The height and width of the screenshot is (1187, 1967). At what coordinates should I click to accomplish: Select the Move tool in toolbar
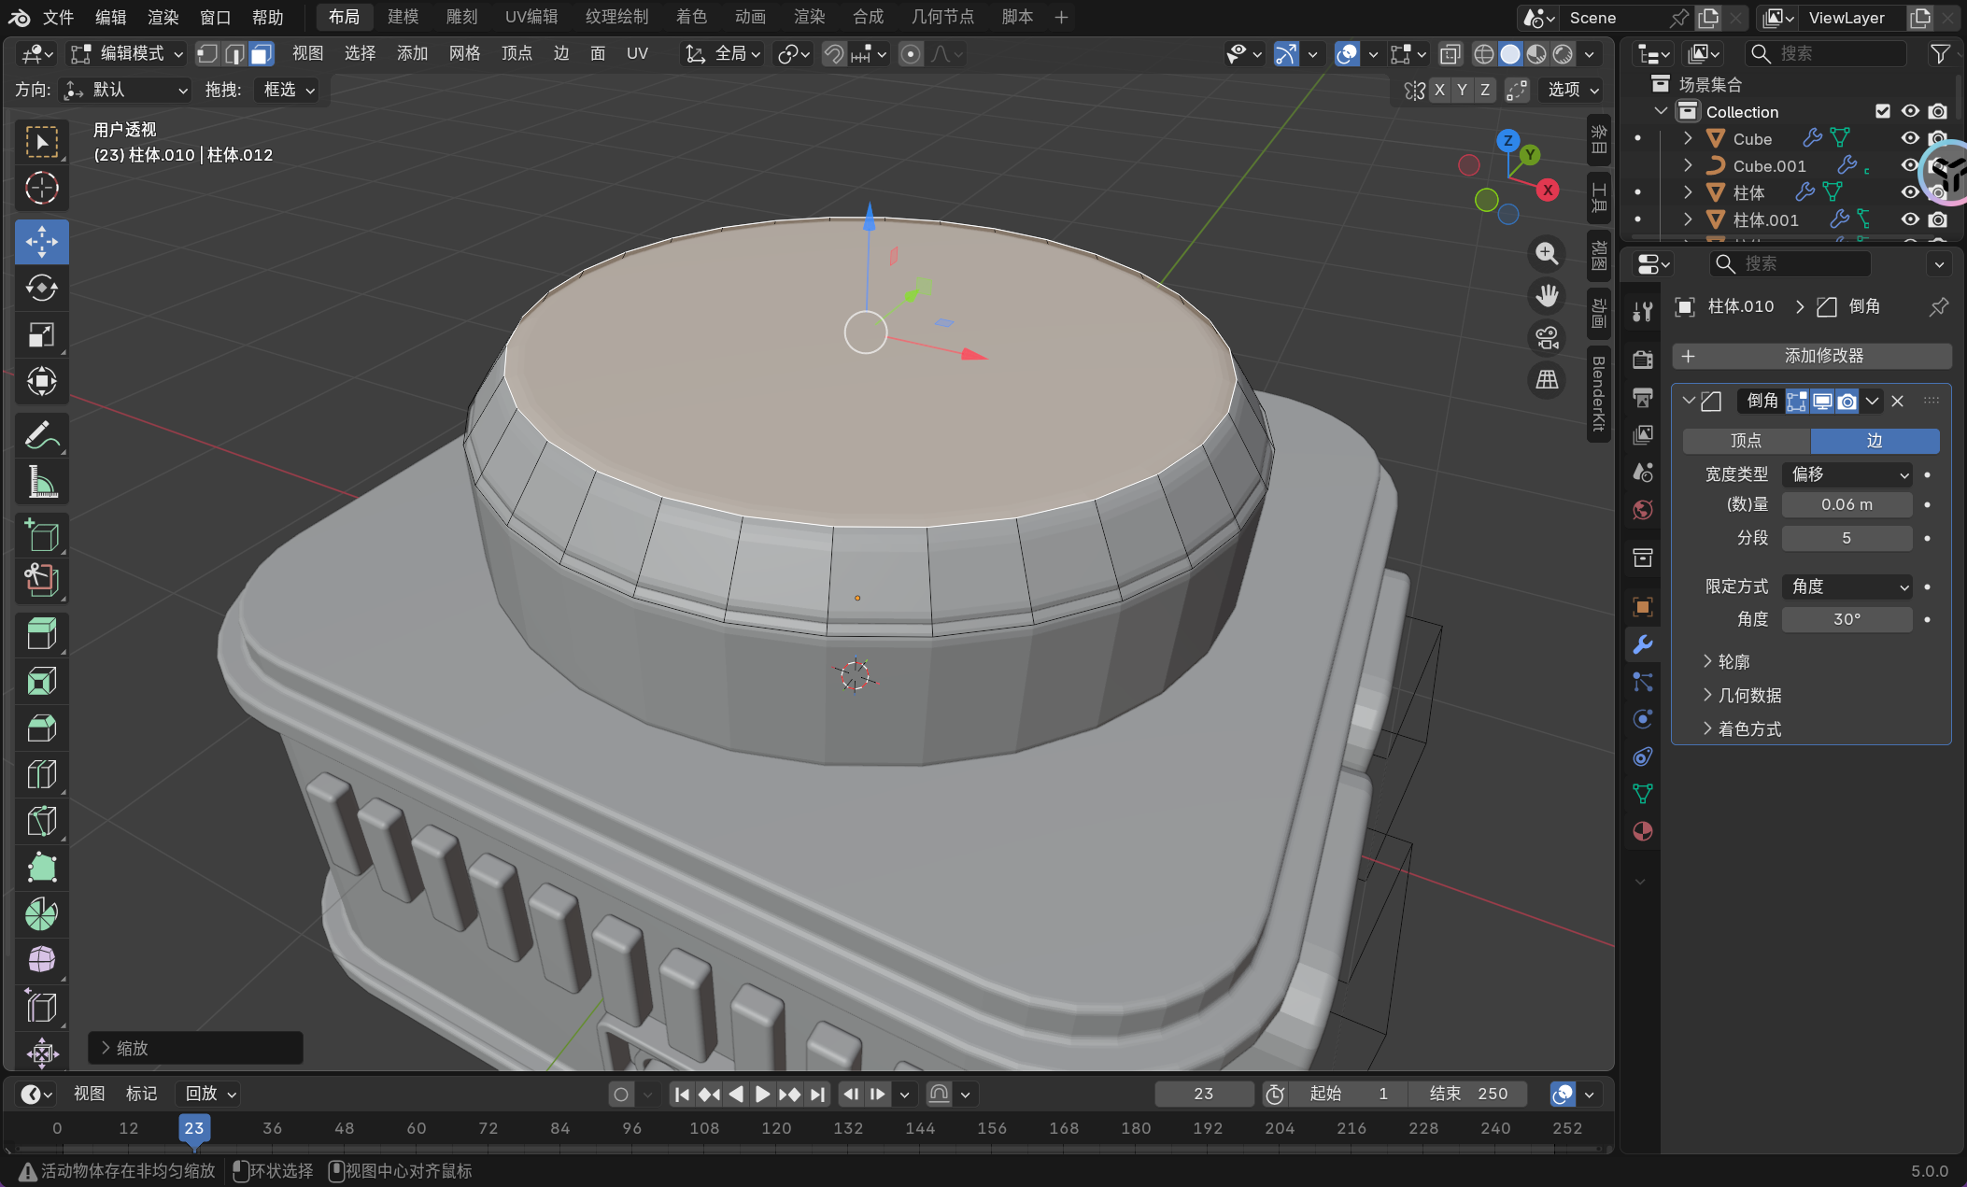[41, 242]
